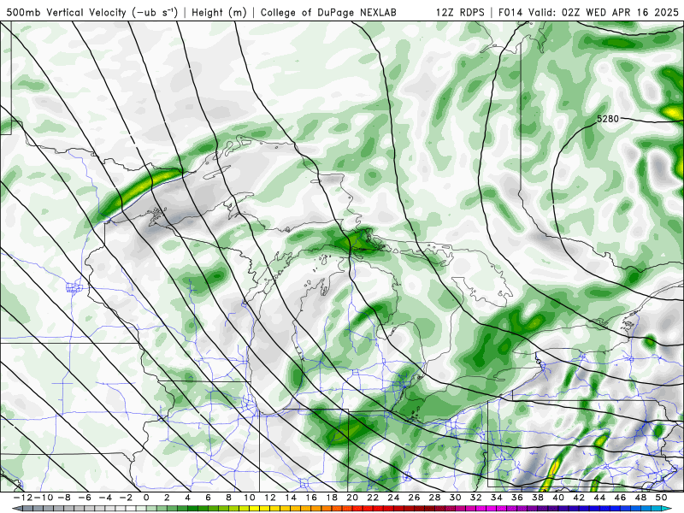The image size is (684, 513).
Task: Click the '8' color scale value
Action: point(228,498)
